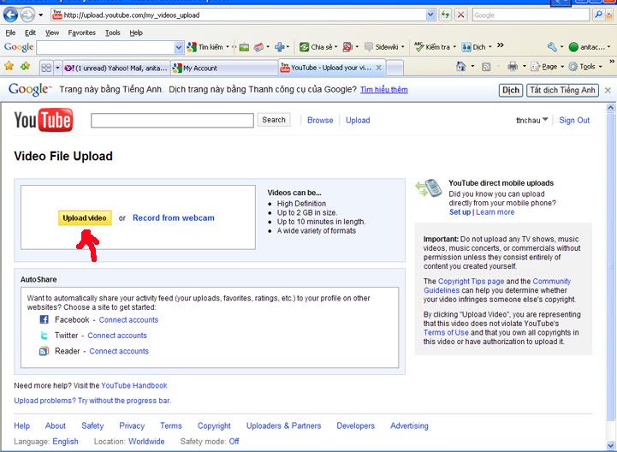Switch to the Yahoo! Mail tab
This screenshot has height=452, width=617.
coord(116,68)
